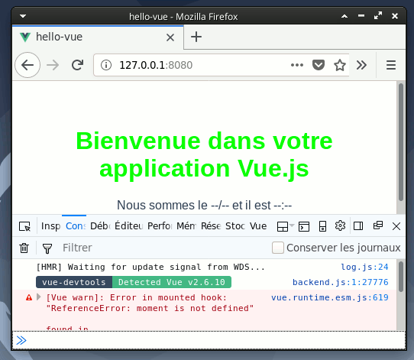Reload the current page
The width and height of the screenshot is (414, 360).
click(78, 65)
